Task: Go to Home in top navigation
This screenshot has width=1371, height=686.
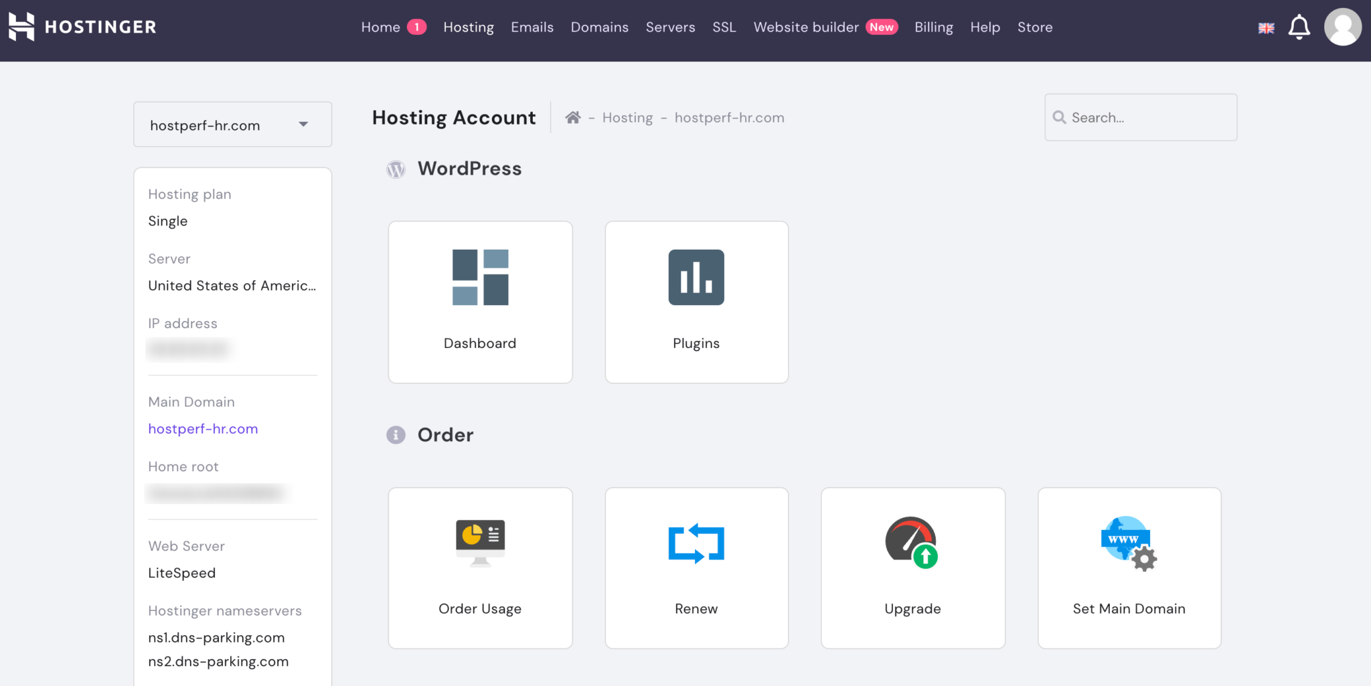Action: [x=380, y=27]
